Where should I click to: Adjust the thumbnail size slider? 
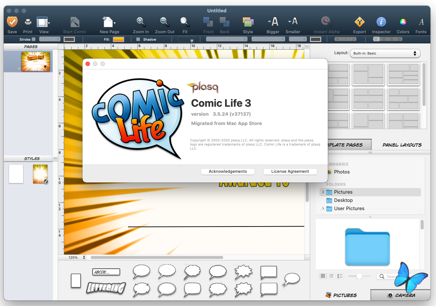pyautogui.click(x=359, y=276)
